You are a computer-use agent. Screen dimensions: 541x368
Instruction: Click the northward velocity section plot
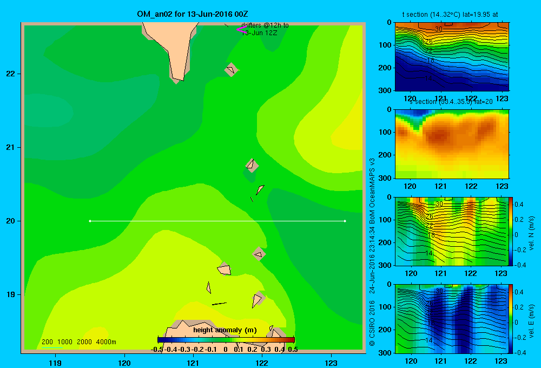click(x=452, y=231)
